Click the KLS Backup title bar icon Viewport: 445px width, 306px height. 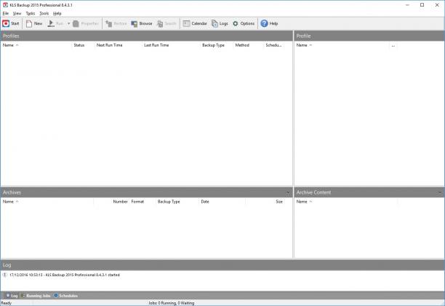5,5
